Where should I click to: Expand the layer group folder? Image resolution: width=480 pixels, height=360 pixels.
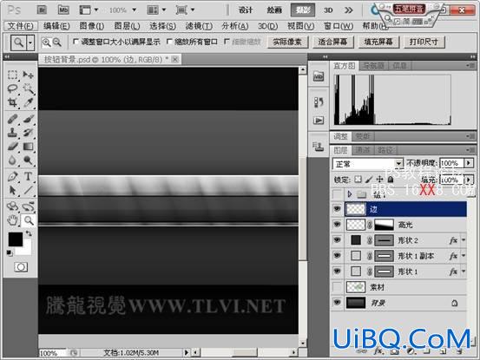(x=350, y=194)
